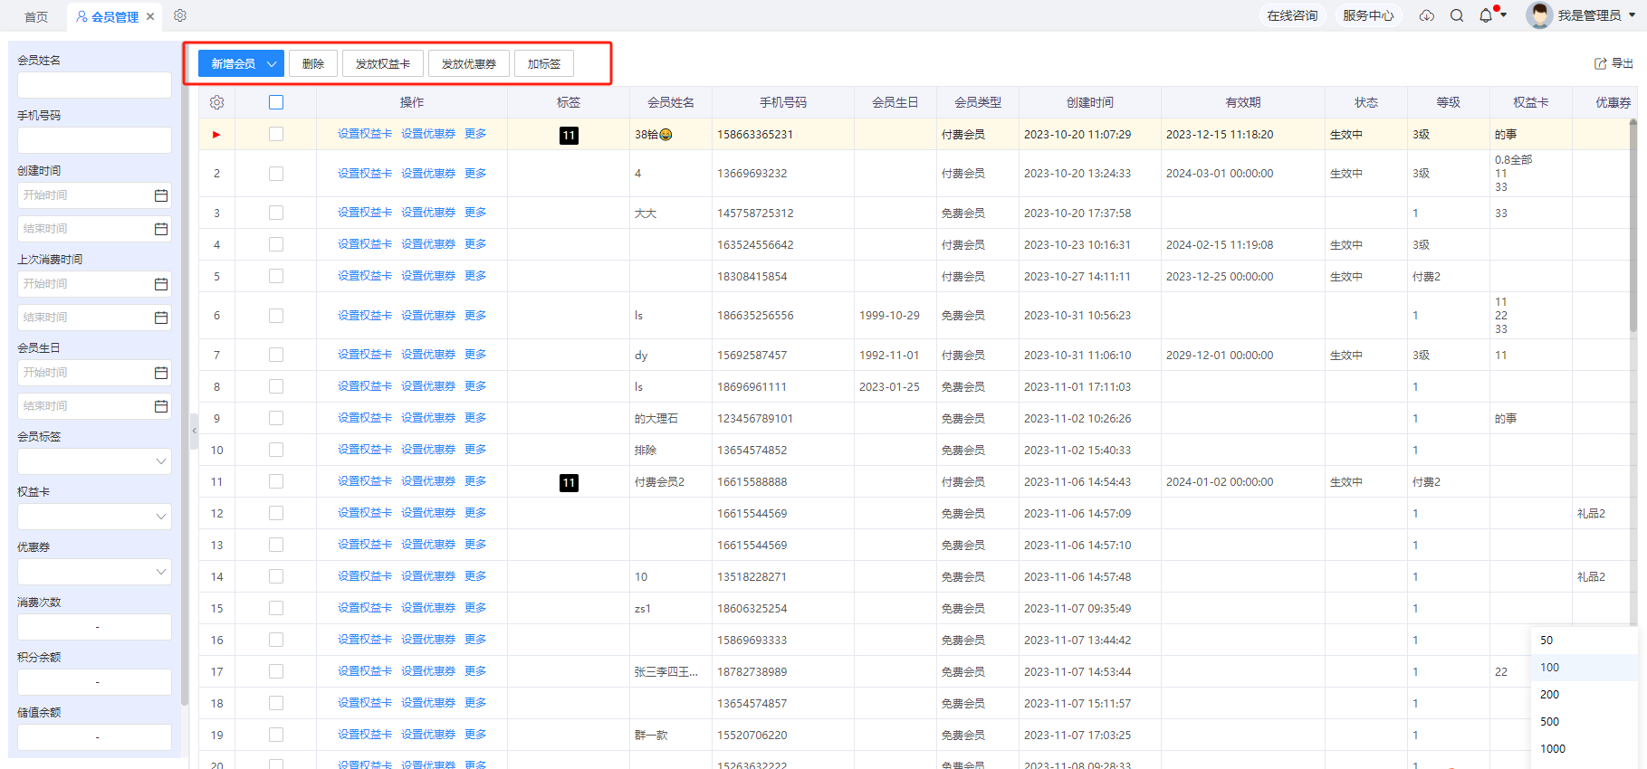
Task: Open tab settings gear icon
Action: coord(180,15)
